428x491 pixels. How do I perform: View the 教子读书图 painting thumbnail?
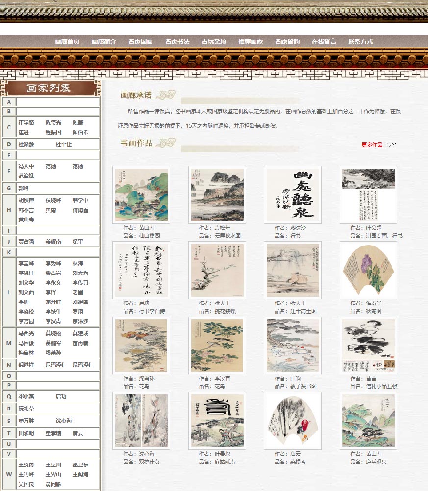point(293,345)
